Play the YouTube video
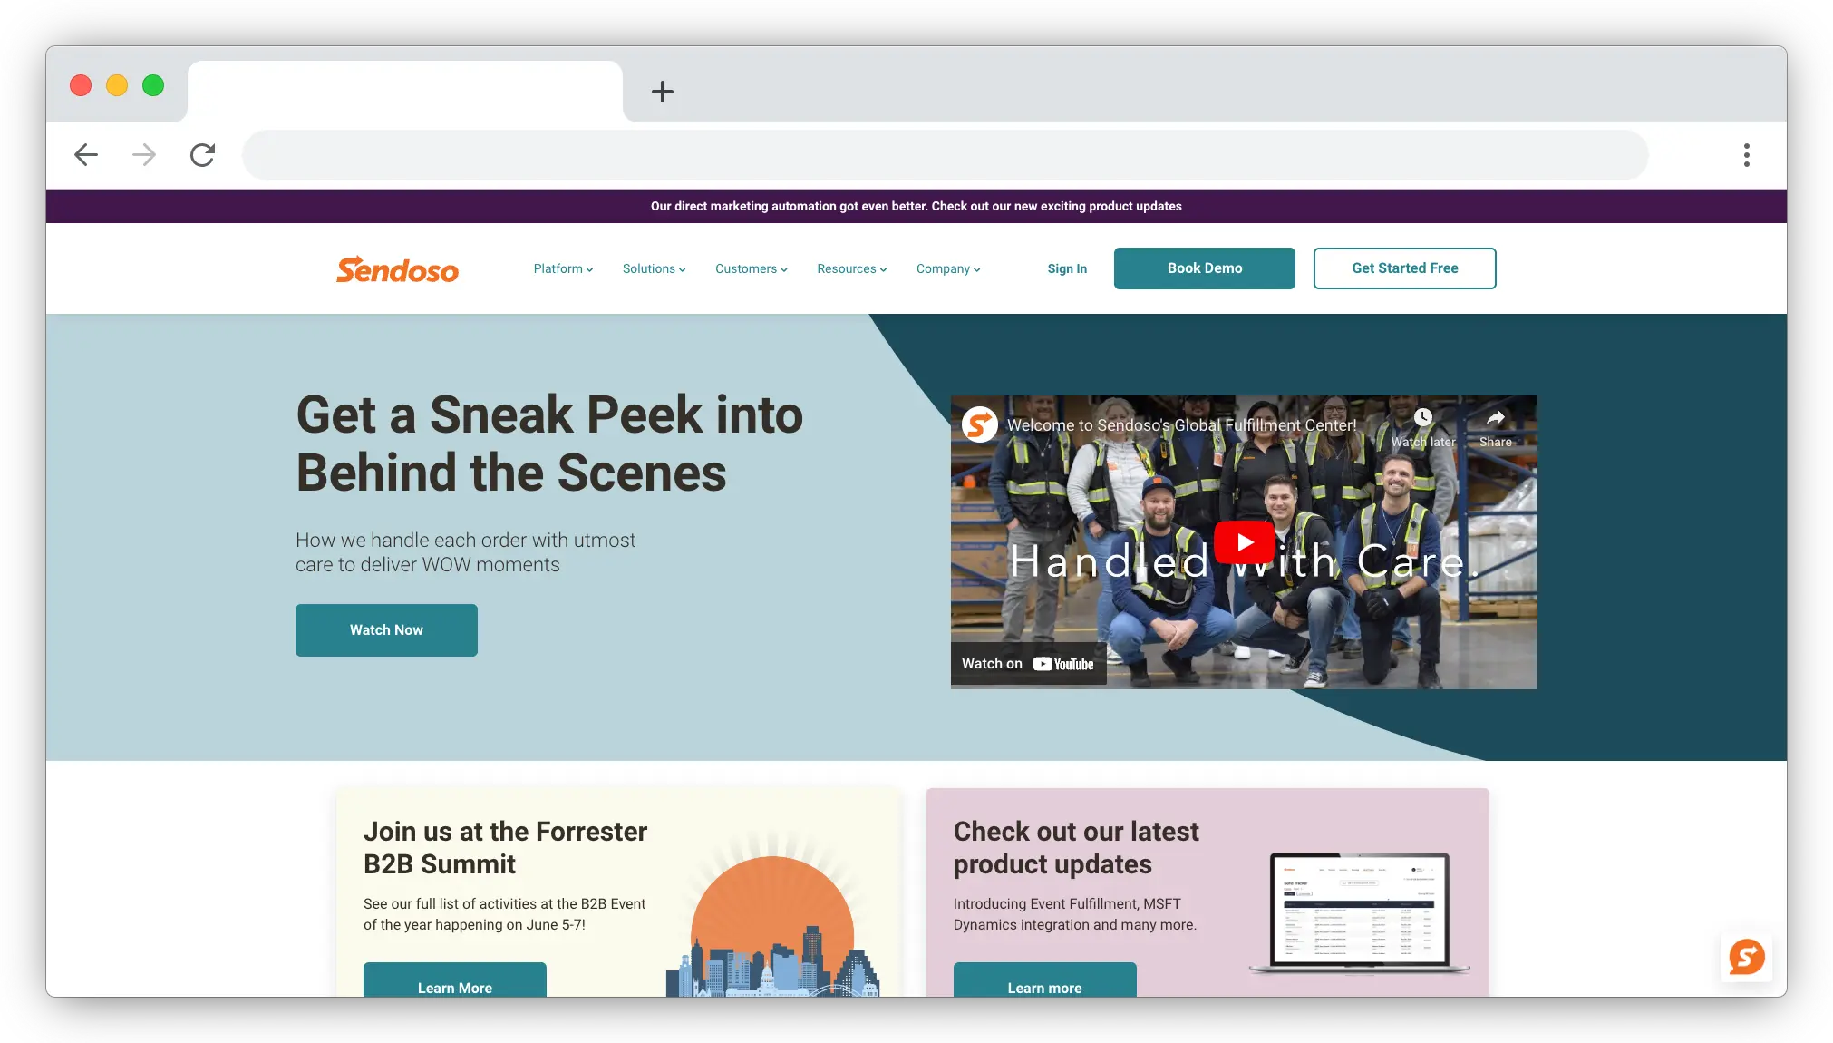Viewport: 1833px width, 1043px height. 1244,542
